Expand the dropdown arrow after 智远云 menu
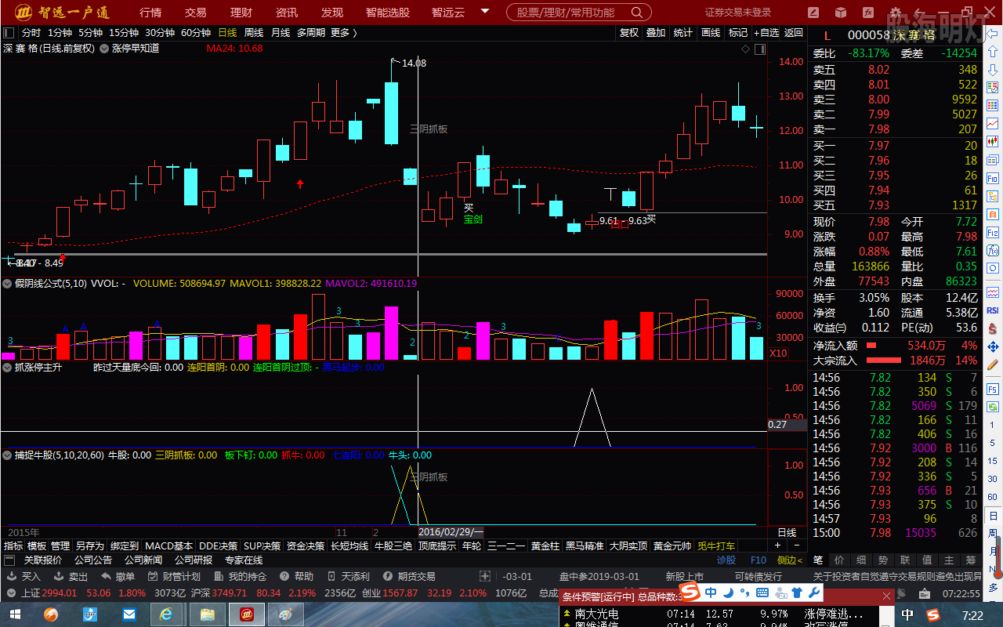This screenshot has width=1003, height=627. (485, 12)
